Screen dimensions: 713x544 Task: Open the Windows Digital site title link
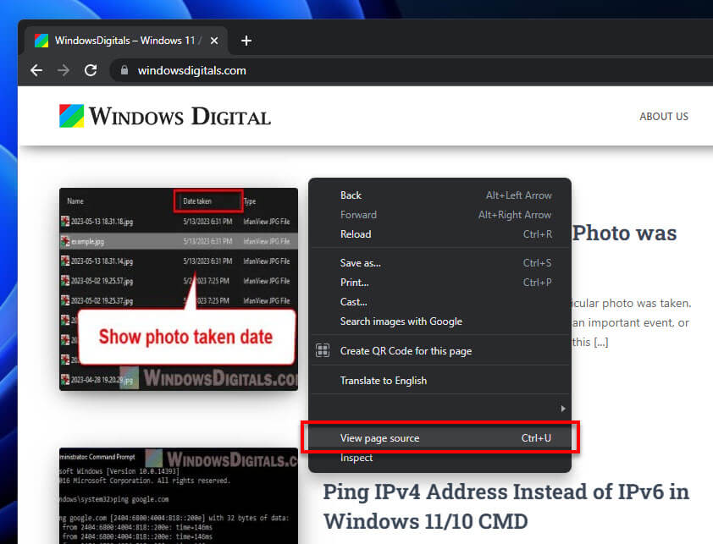180,117
